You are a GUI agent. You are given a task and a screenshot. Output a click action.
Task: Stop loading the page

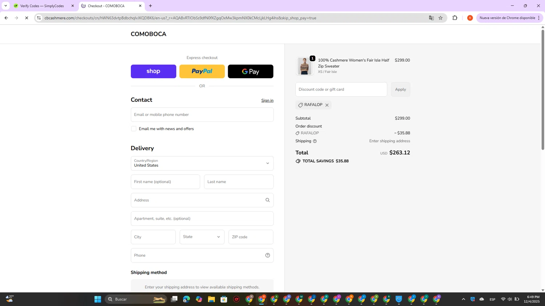point(27,18)
